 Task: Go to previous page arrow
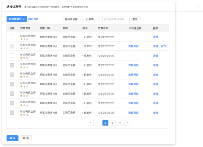pyautogui.click(x=91, y=123)
